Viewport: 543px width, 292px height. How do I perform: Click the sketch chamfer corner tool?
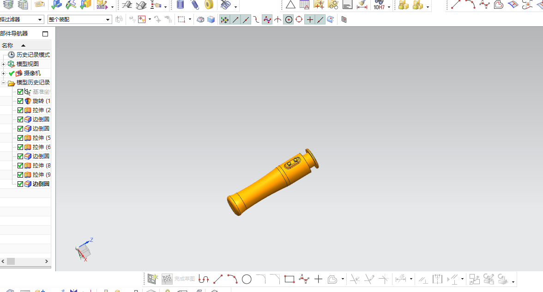(275, 279)
